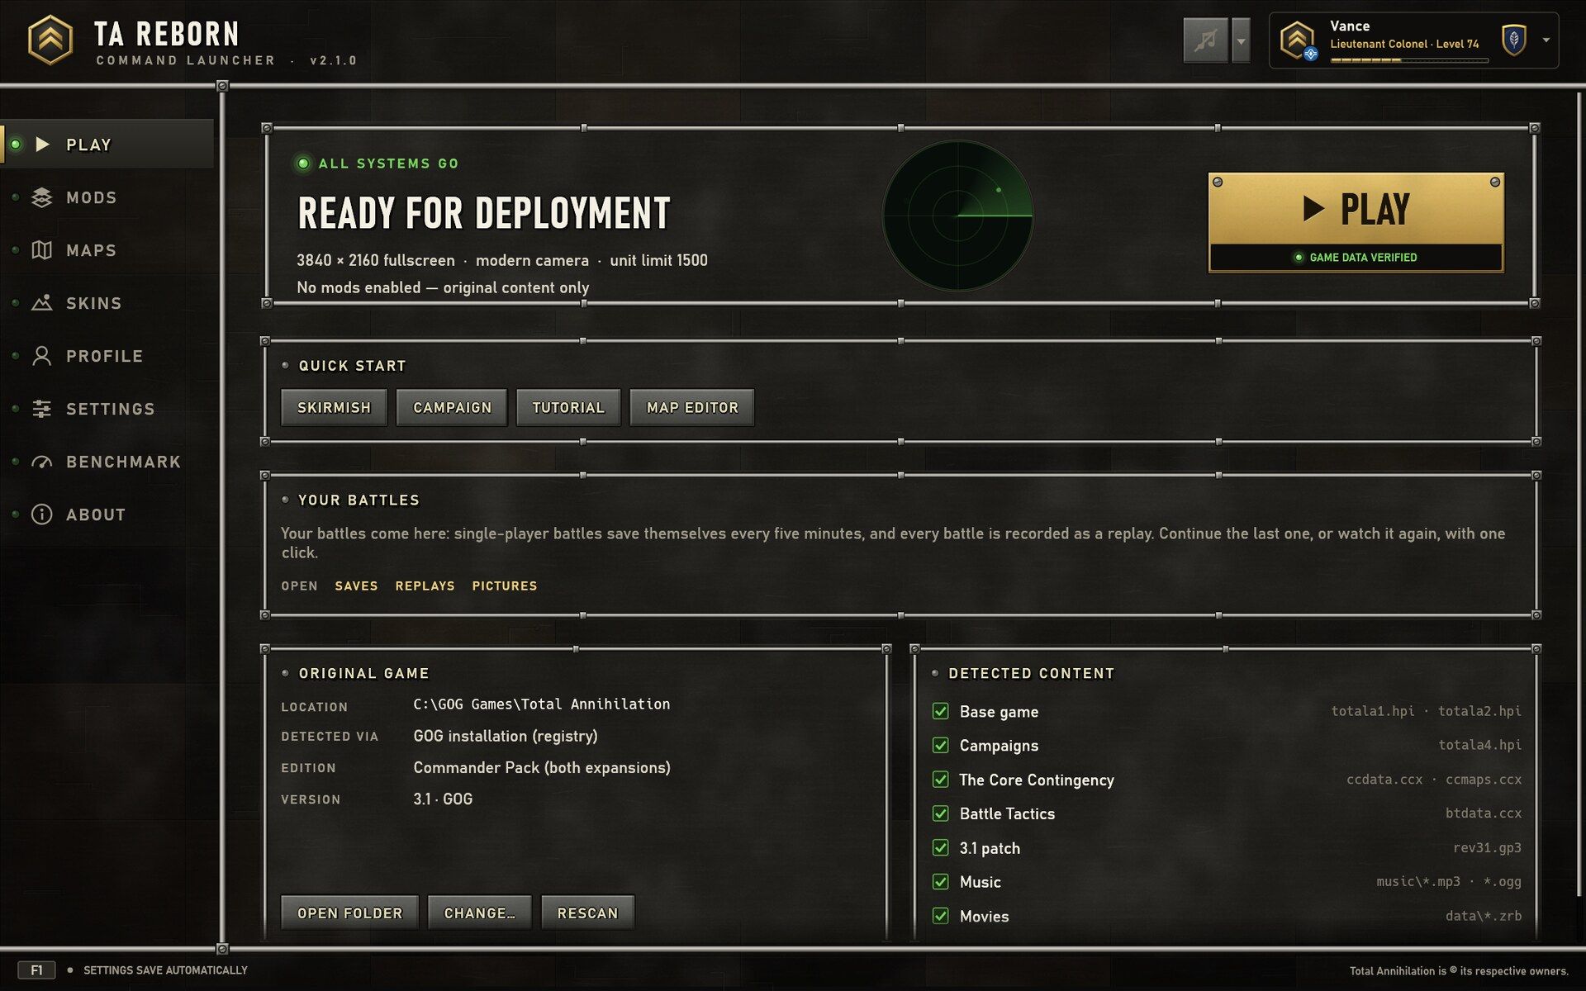Screen dimensions: 1586x991
Task: Open the Skins section
Action: tap(107, 303)
